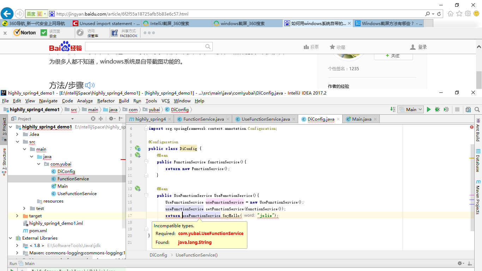Collapse the com.yubai package
Viewport: 482px width, 271px height.
(x=38, y=164)
